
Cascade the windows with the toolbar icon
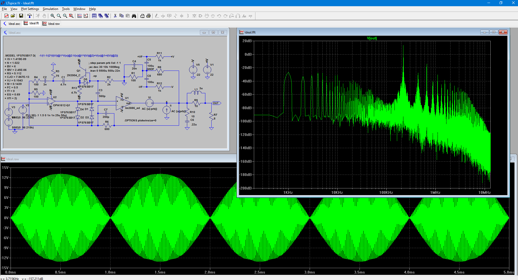tap(101, 16)
